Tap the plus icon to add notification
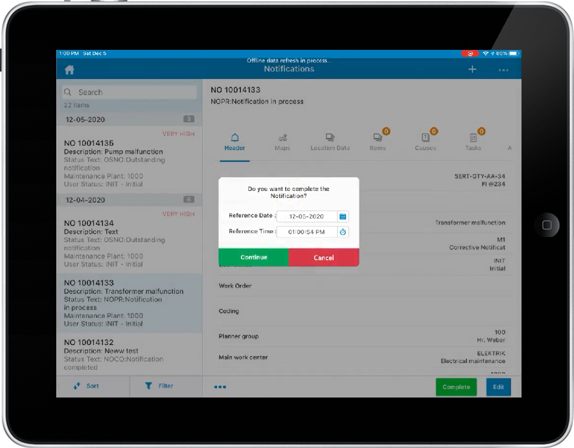 point(472,69)
